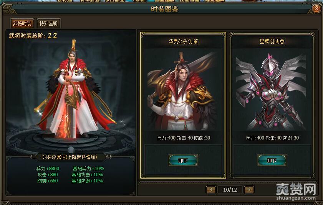Viewport: 323px width, 205px height.
Task: Go to next page with right arrow
Action: point(249,190)
